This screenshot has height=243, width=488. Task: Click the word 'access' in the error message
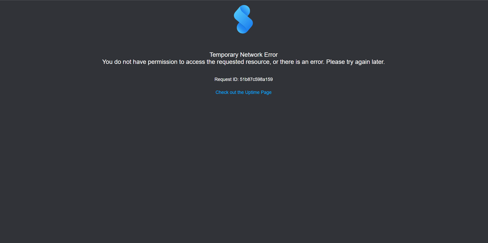click(x=195, y=62)
